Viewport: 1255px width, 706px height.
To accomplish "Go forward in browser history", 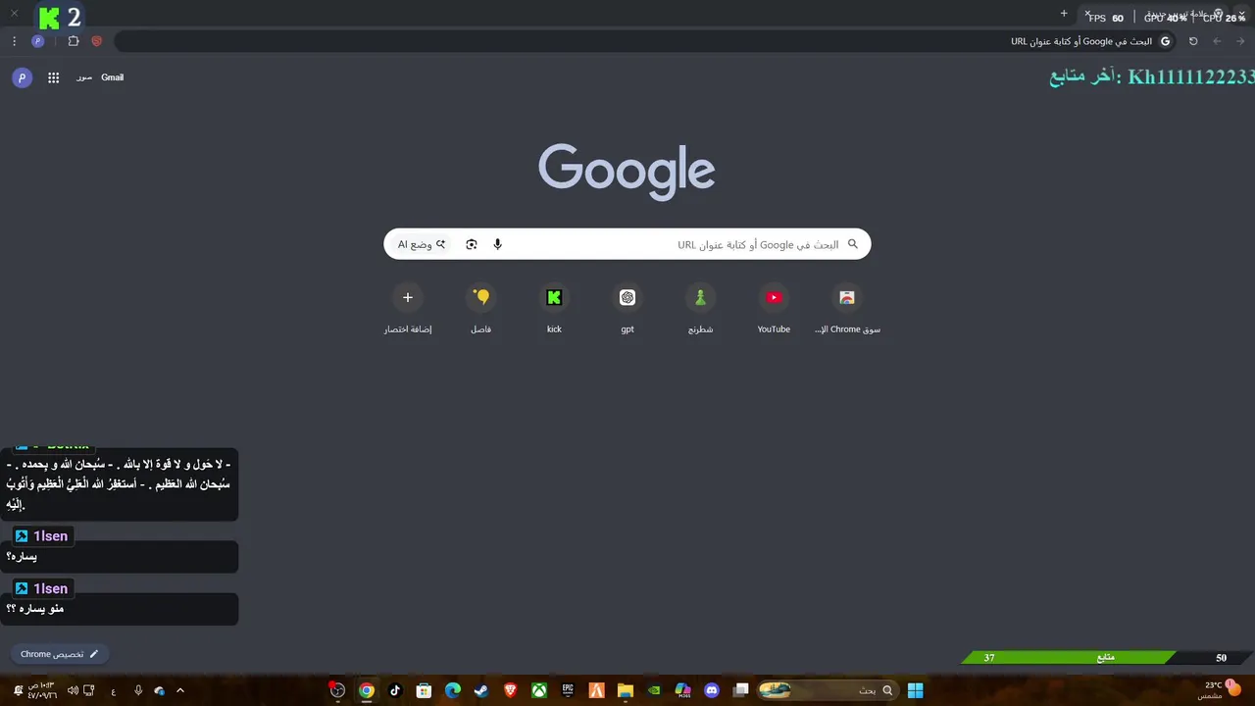I will [x=1218, y=41].
